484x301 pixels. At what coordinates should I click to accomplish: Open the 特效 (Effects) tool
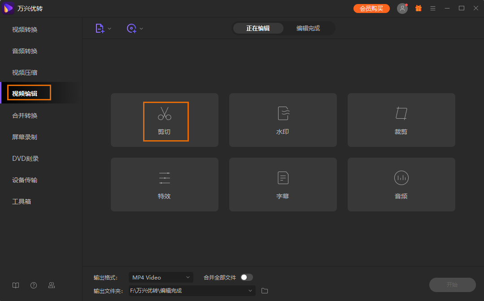click(x=165, y=185)
